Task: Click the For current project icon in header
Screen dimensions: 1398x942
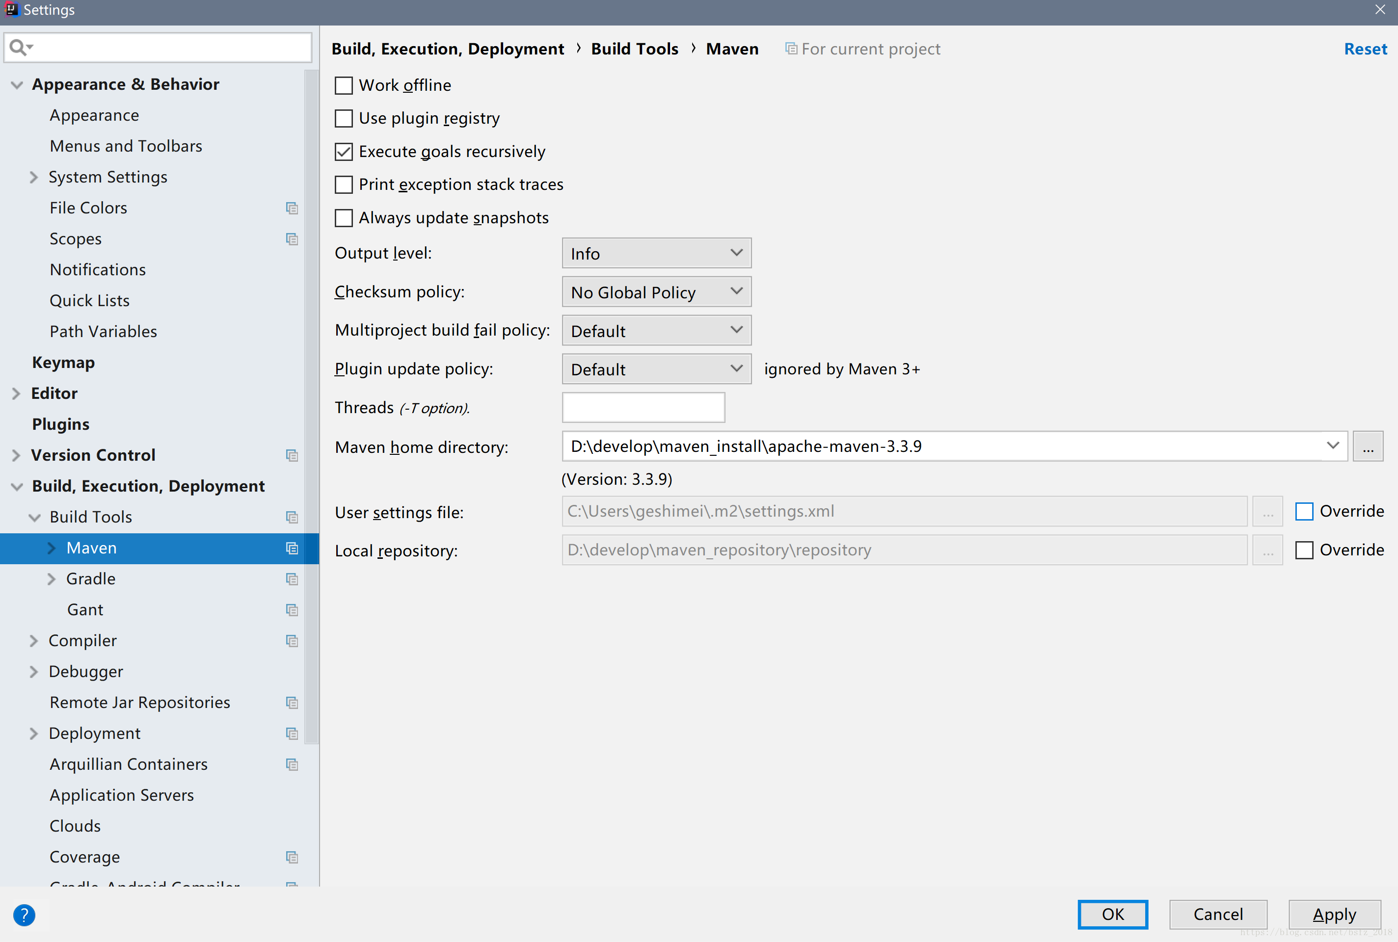Action: click(791, 48)
